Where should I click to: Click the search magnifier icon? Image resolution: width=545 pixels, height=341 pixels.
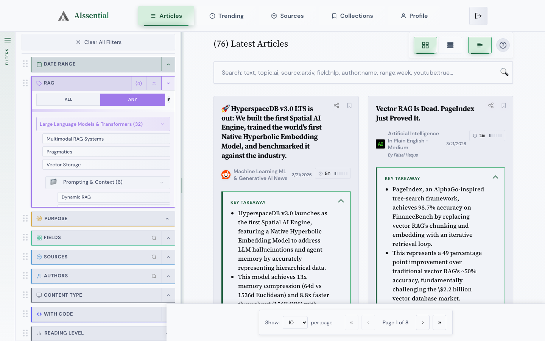coord(505,72)
